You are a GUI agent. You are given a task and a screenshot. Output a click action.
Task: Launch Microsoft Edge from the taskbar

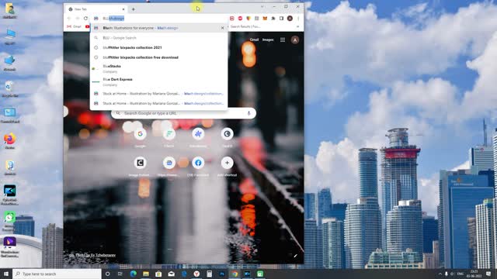pyautogui.click(x=133, y=274)
